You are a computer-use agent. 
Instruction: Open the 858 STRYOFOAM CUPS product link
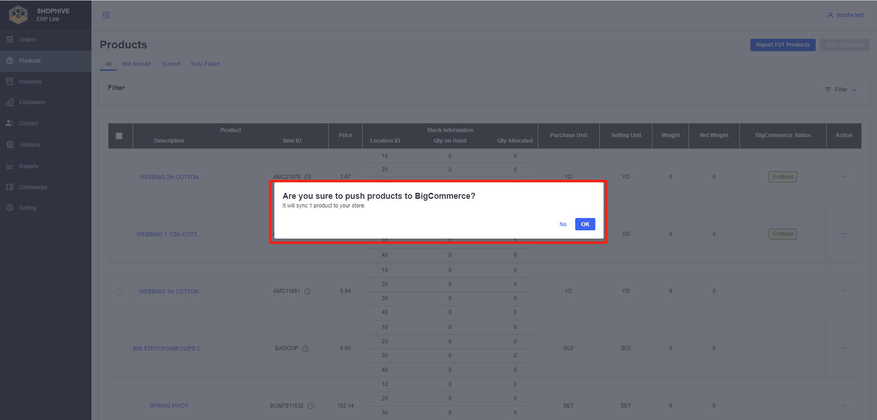tap(169, 349)
